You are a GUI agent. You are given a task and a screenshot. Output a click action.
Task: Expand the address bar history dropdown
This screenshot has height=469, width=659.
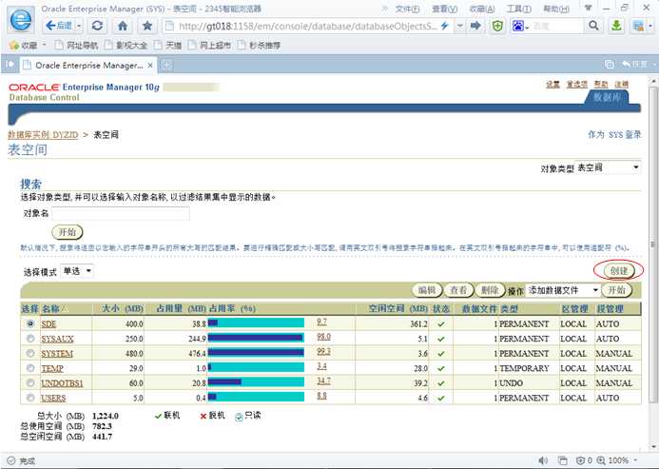[x=460, y=26]
